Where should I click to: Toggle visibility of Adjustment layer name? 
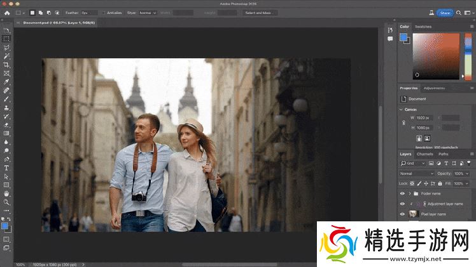pos(402,204)
